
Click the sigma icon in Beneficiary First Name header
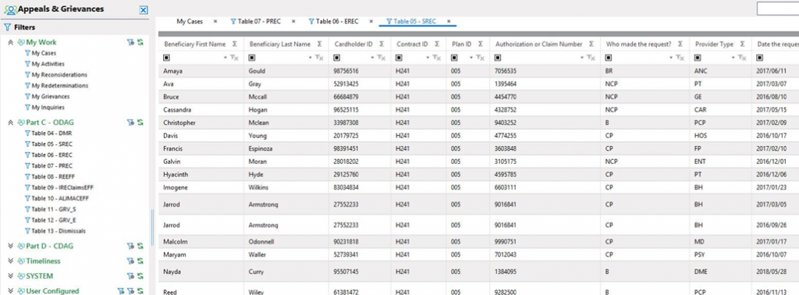click(x=234, y=44)
